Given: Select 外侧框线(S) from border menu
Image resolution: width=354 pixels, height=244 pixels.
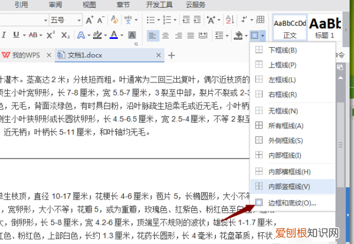Looking at the screenshot, I should [293, 140].
